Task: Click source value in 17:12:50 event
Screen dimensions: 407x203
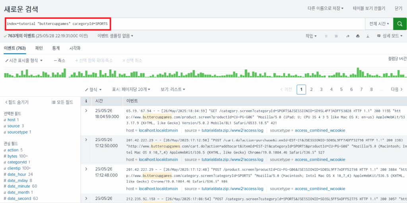Action: coord(233,159)
